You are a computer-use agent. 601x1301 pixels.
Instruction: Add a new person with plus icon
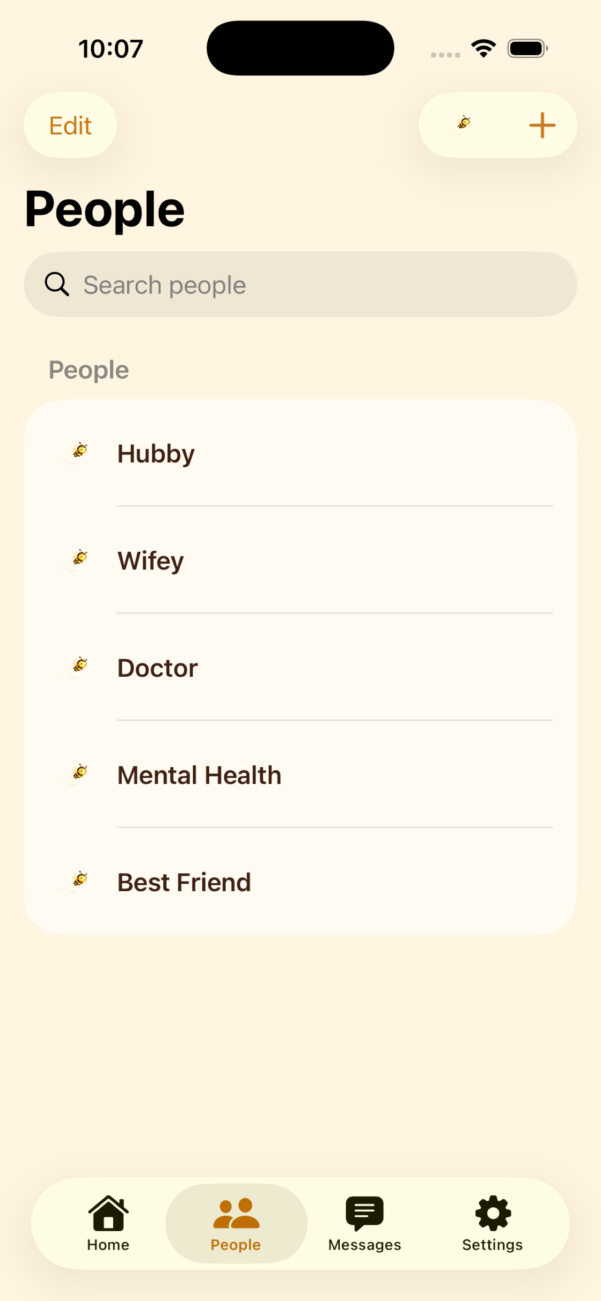(542, 125)
